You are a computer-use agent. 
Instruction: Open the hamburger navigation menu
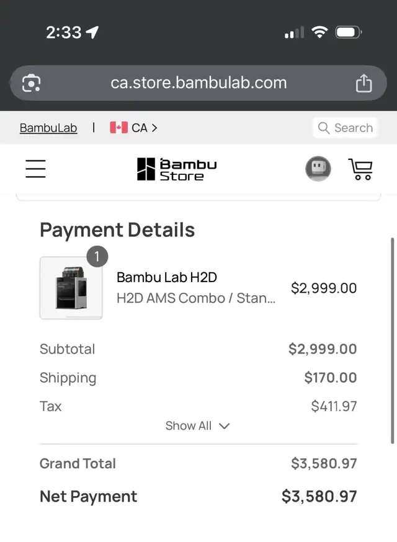point(35,168)
